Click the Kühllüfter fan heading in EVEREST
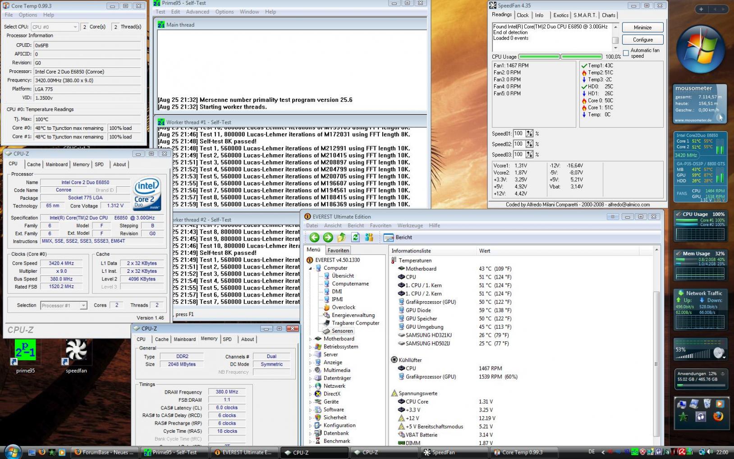 coord(406,360)
